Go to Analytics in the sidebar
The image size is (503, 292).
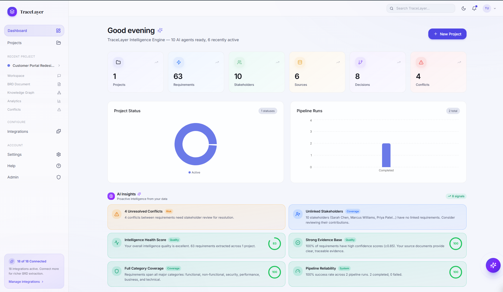(14, 101)
